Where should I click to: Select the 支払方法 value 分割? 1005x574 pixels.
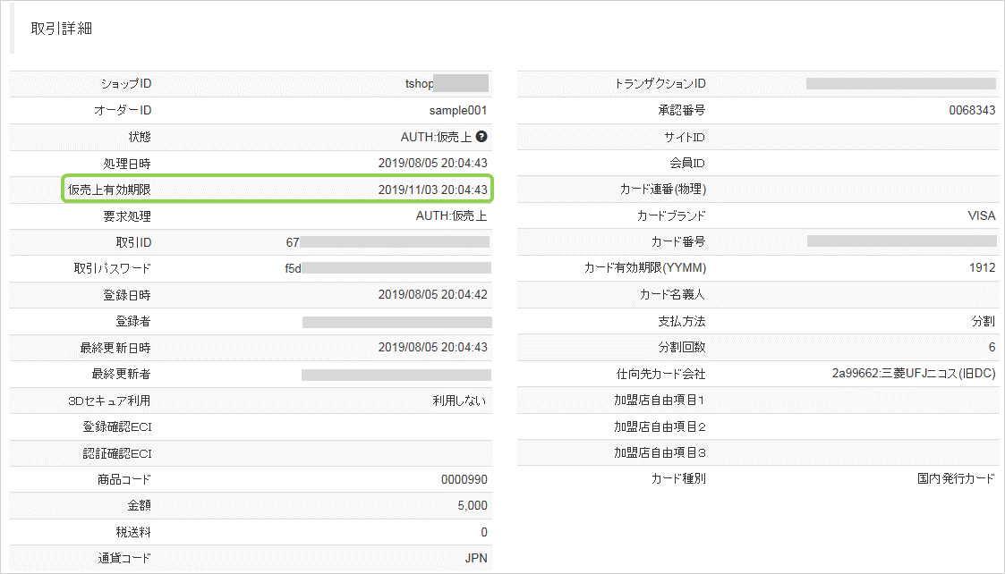[984, 321]
